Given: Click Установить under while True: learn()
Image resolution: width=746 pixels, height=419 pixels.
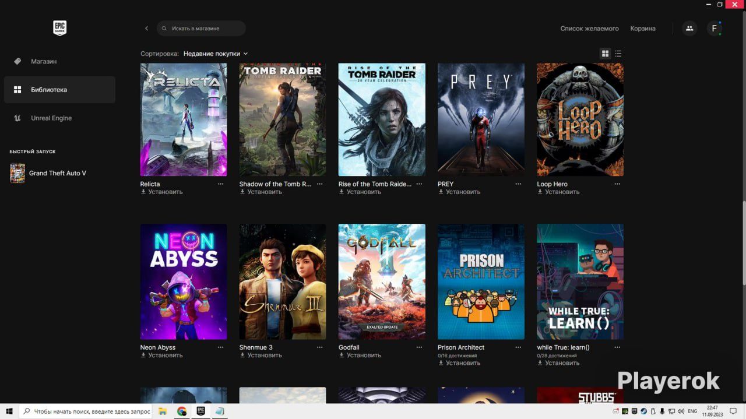Looking at the screenshot, I should tap(558, 363).
